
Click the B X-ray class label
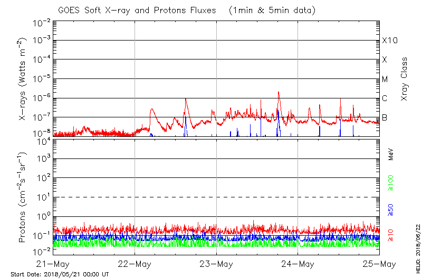pyautogui.click(x=385, y=117)
